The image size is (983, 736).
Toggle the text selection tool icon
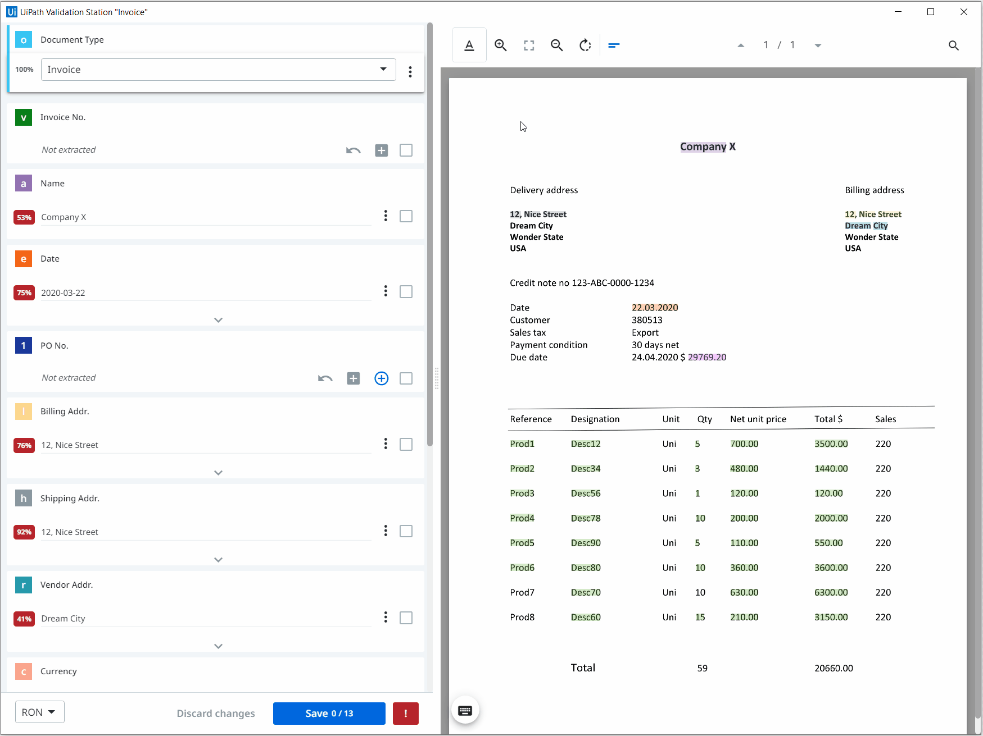coord(469,45)
